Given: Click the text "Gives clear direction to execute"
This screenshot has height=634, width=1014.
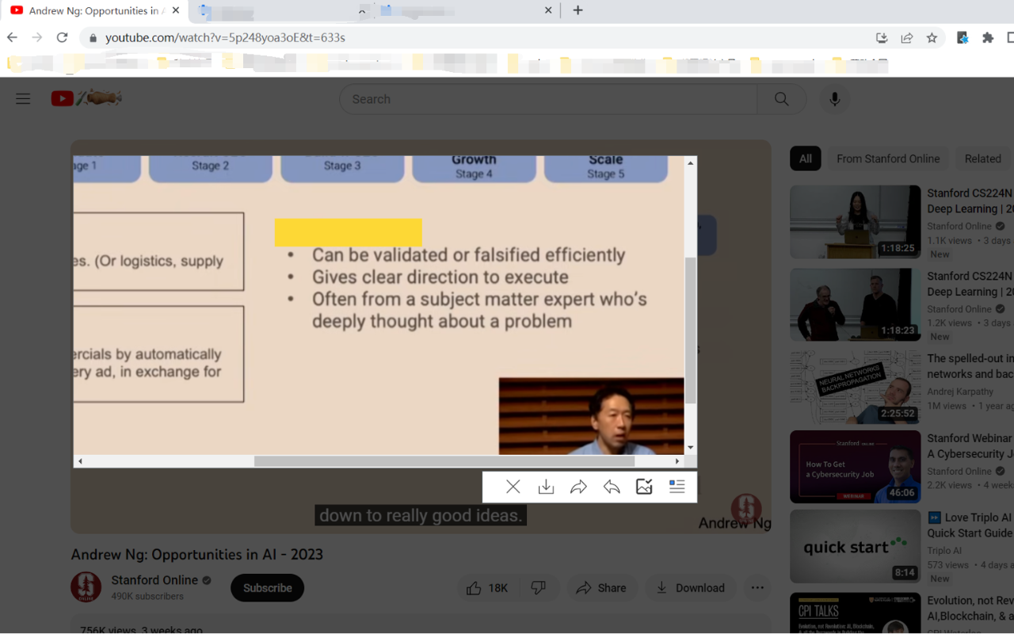Looking at the screenshot, I should 440,277.
